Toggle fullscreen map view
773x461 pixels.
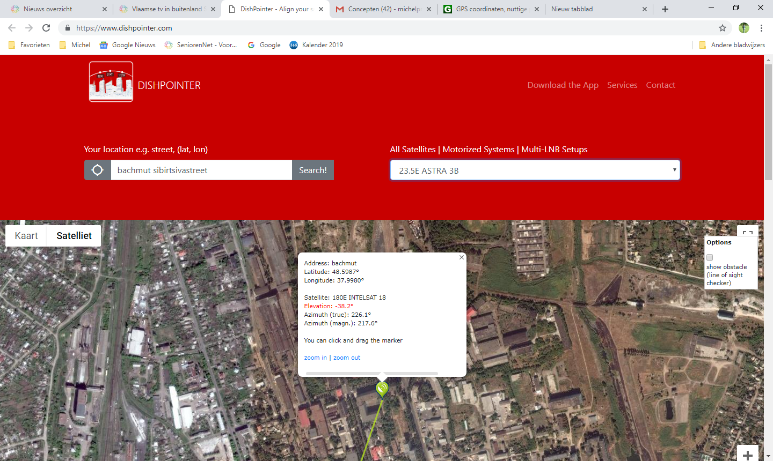coord(747,233)
